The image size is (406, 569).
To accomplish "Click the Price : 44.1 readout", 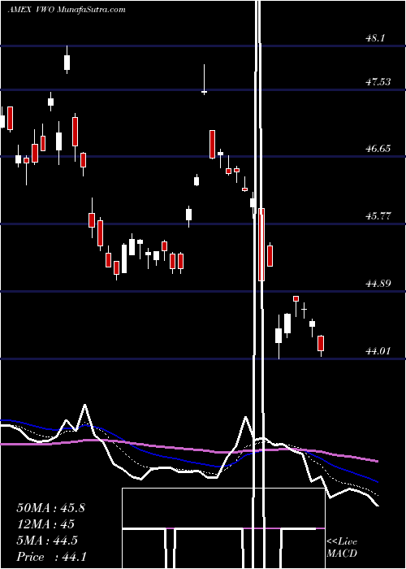I will pos(51,557).
